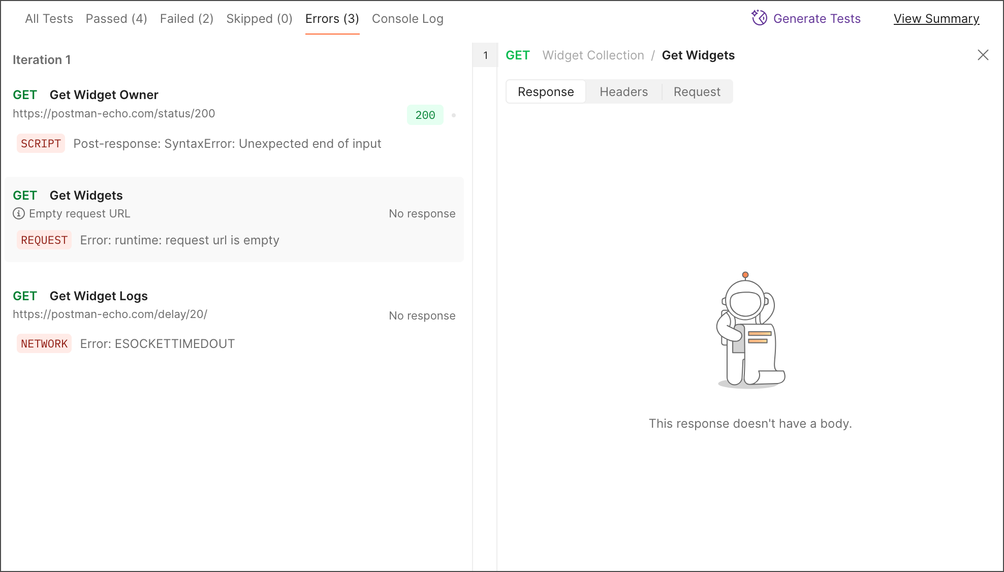Click the 200 status code badge
The width and height of the screenshot is (1004, 572).
[425, 115]
